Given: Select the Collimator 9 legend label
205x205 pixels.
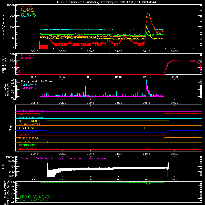Looking at the screenshot, I should click(x=29, y=88).
